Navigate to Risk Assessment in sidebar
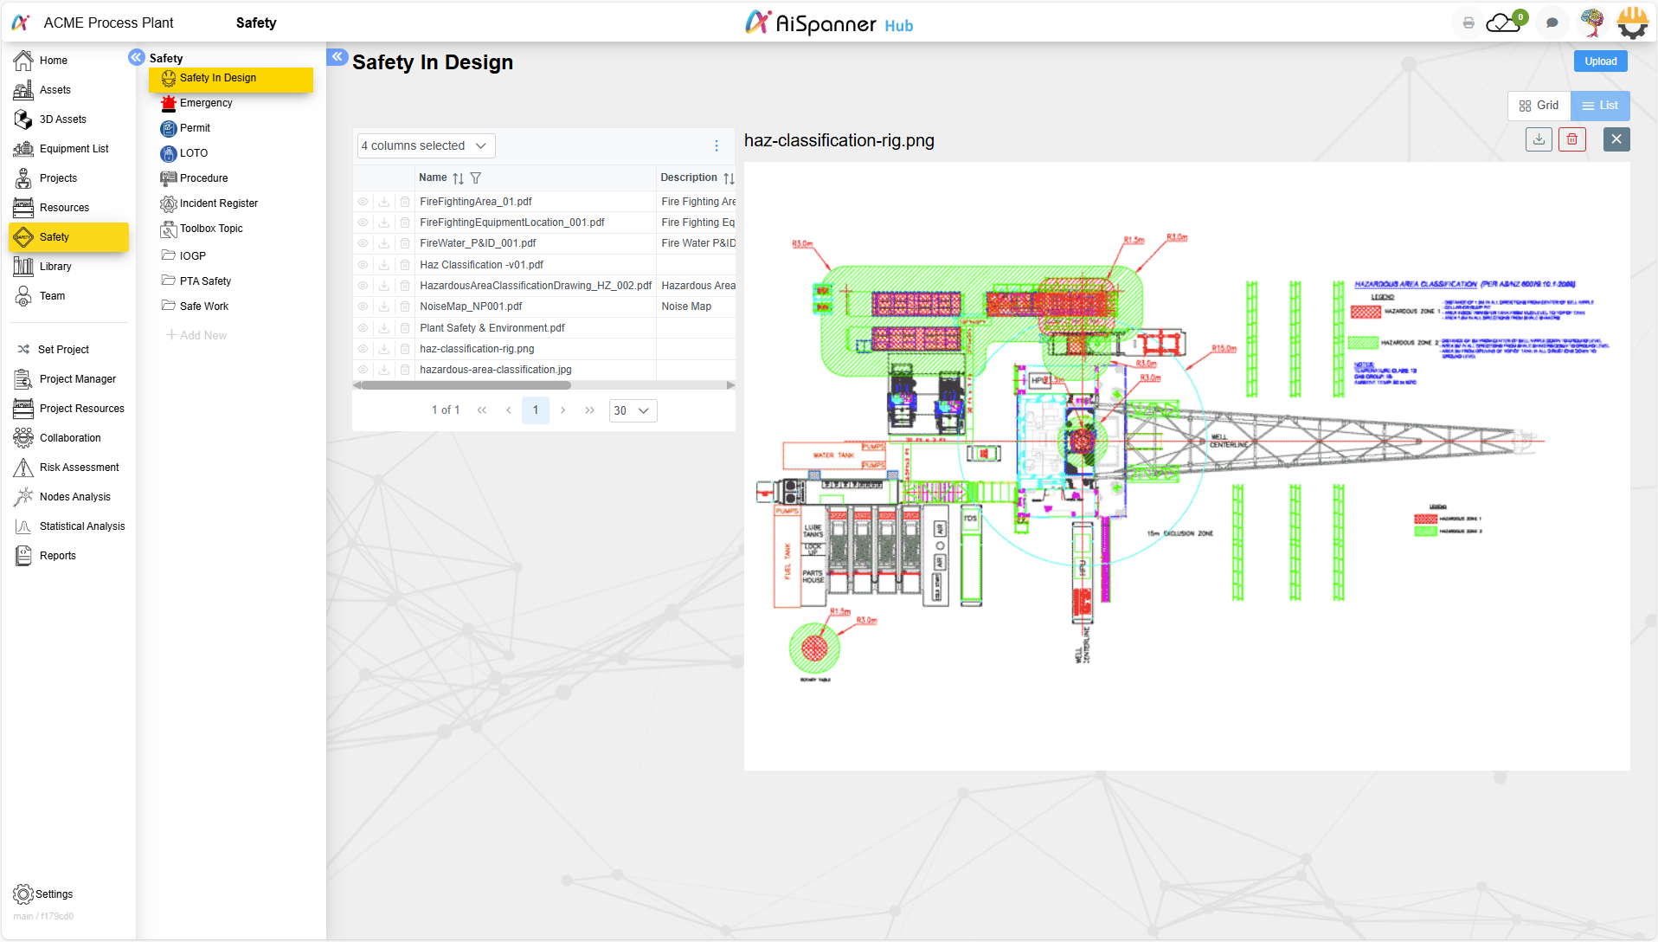 tap(79, 468)
